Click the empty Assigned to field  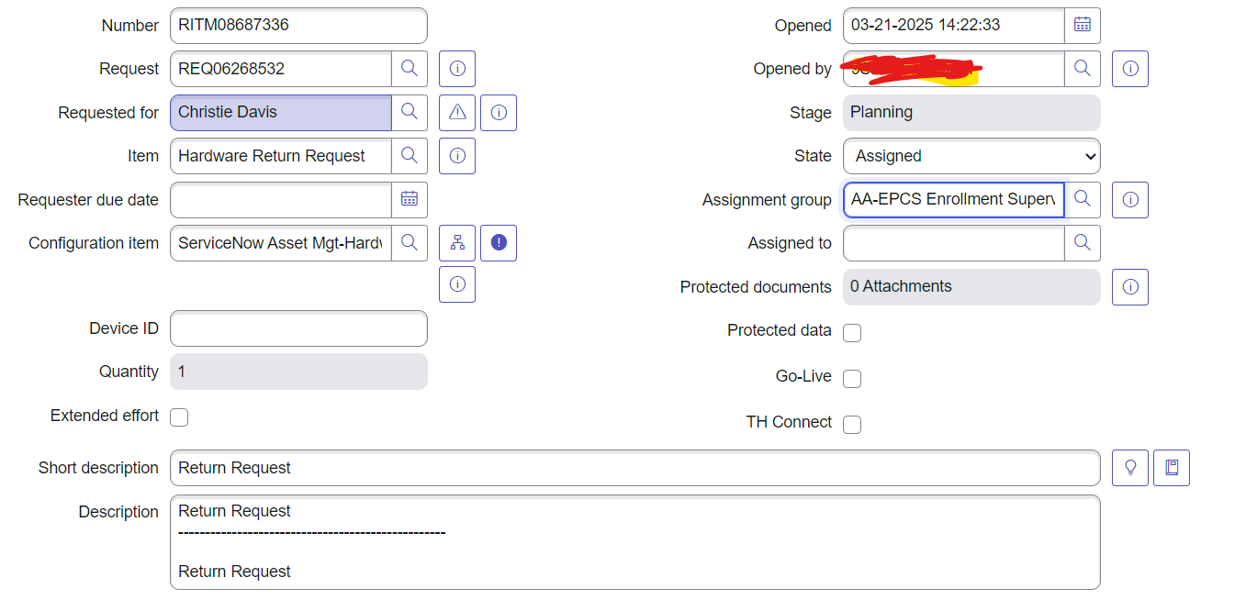click(954, 243)
